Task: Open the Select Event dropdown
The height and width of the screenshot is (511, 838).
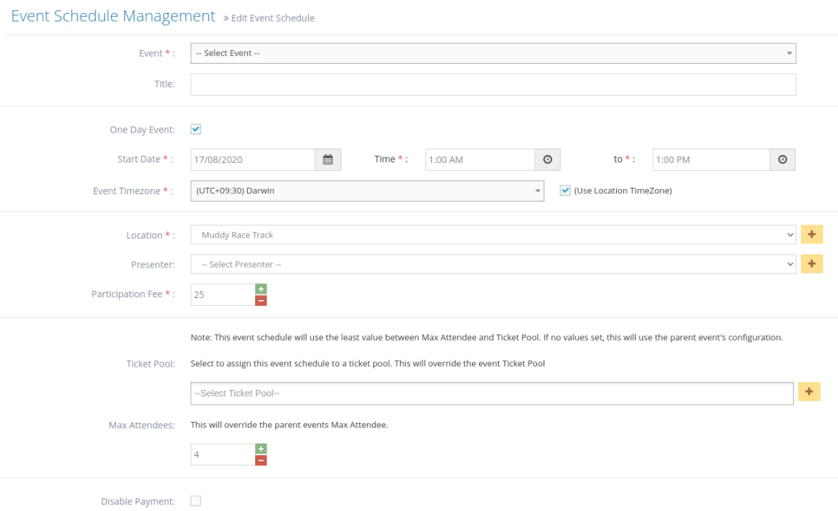Action: pos(493,53)
